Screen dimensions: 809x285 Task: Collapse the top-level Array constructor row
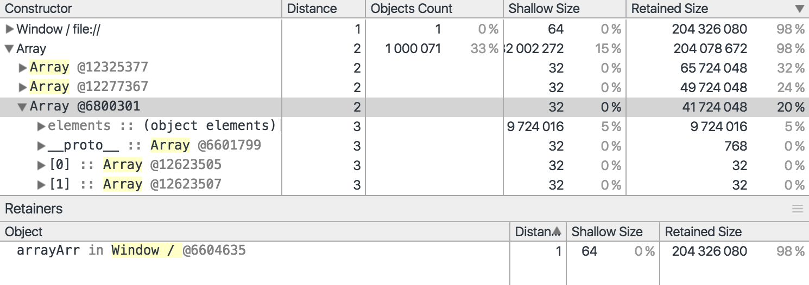coord(9,49)
